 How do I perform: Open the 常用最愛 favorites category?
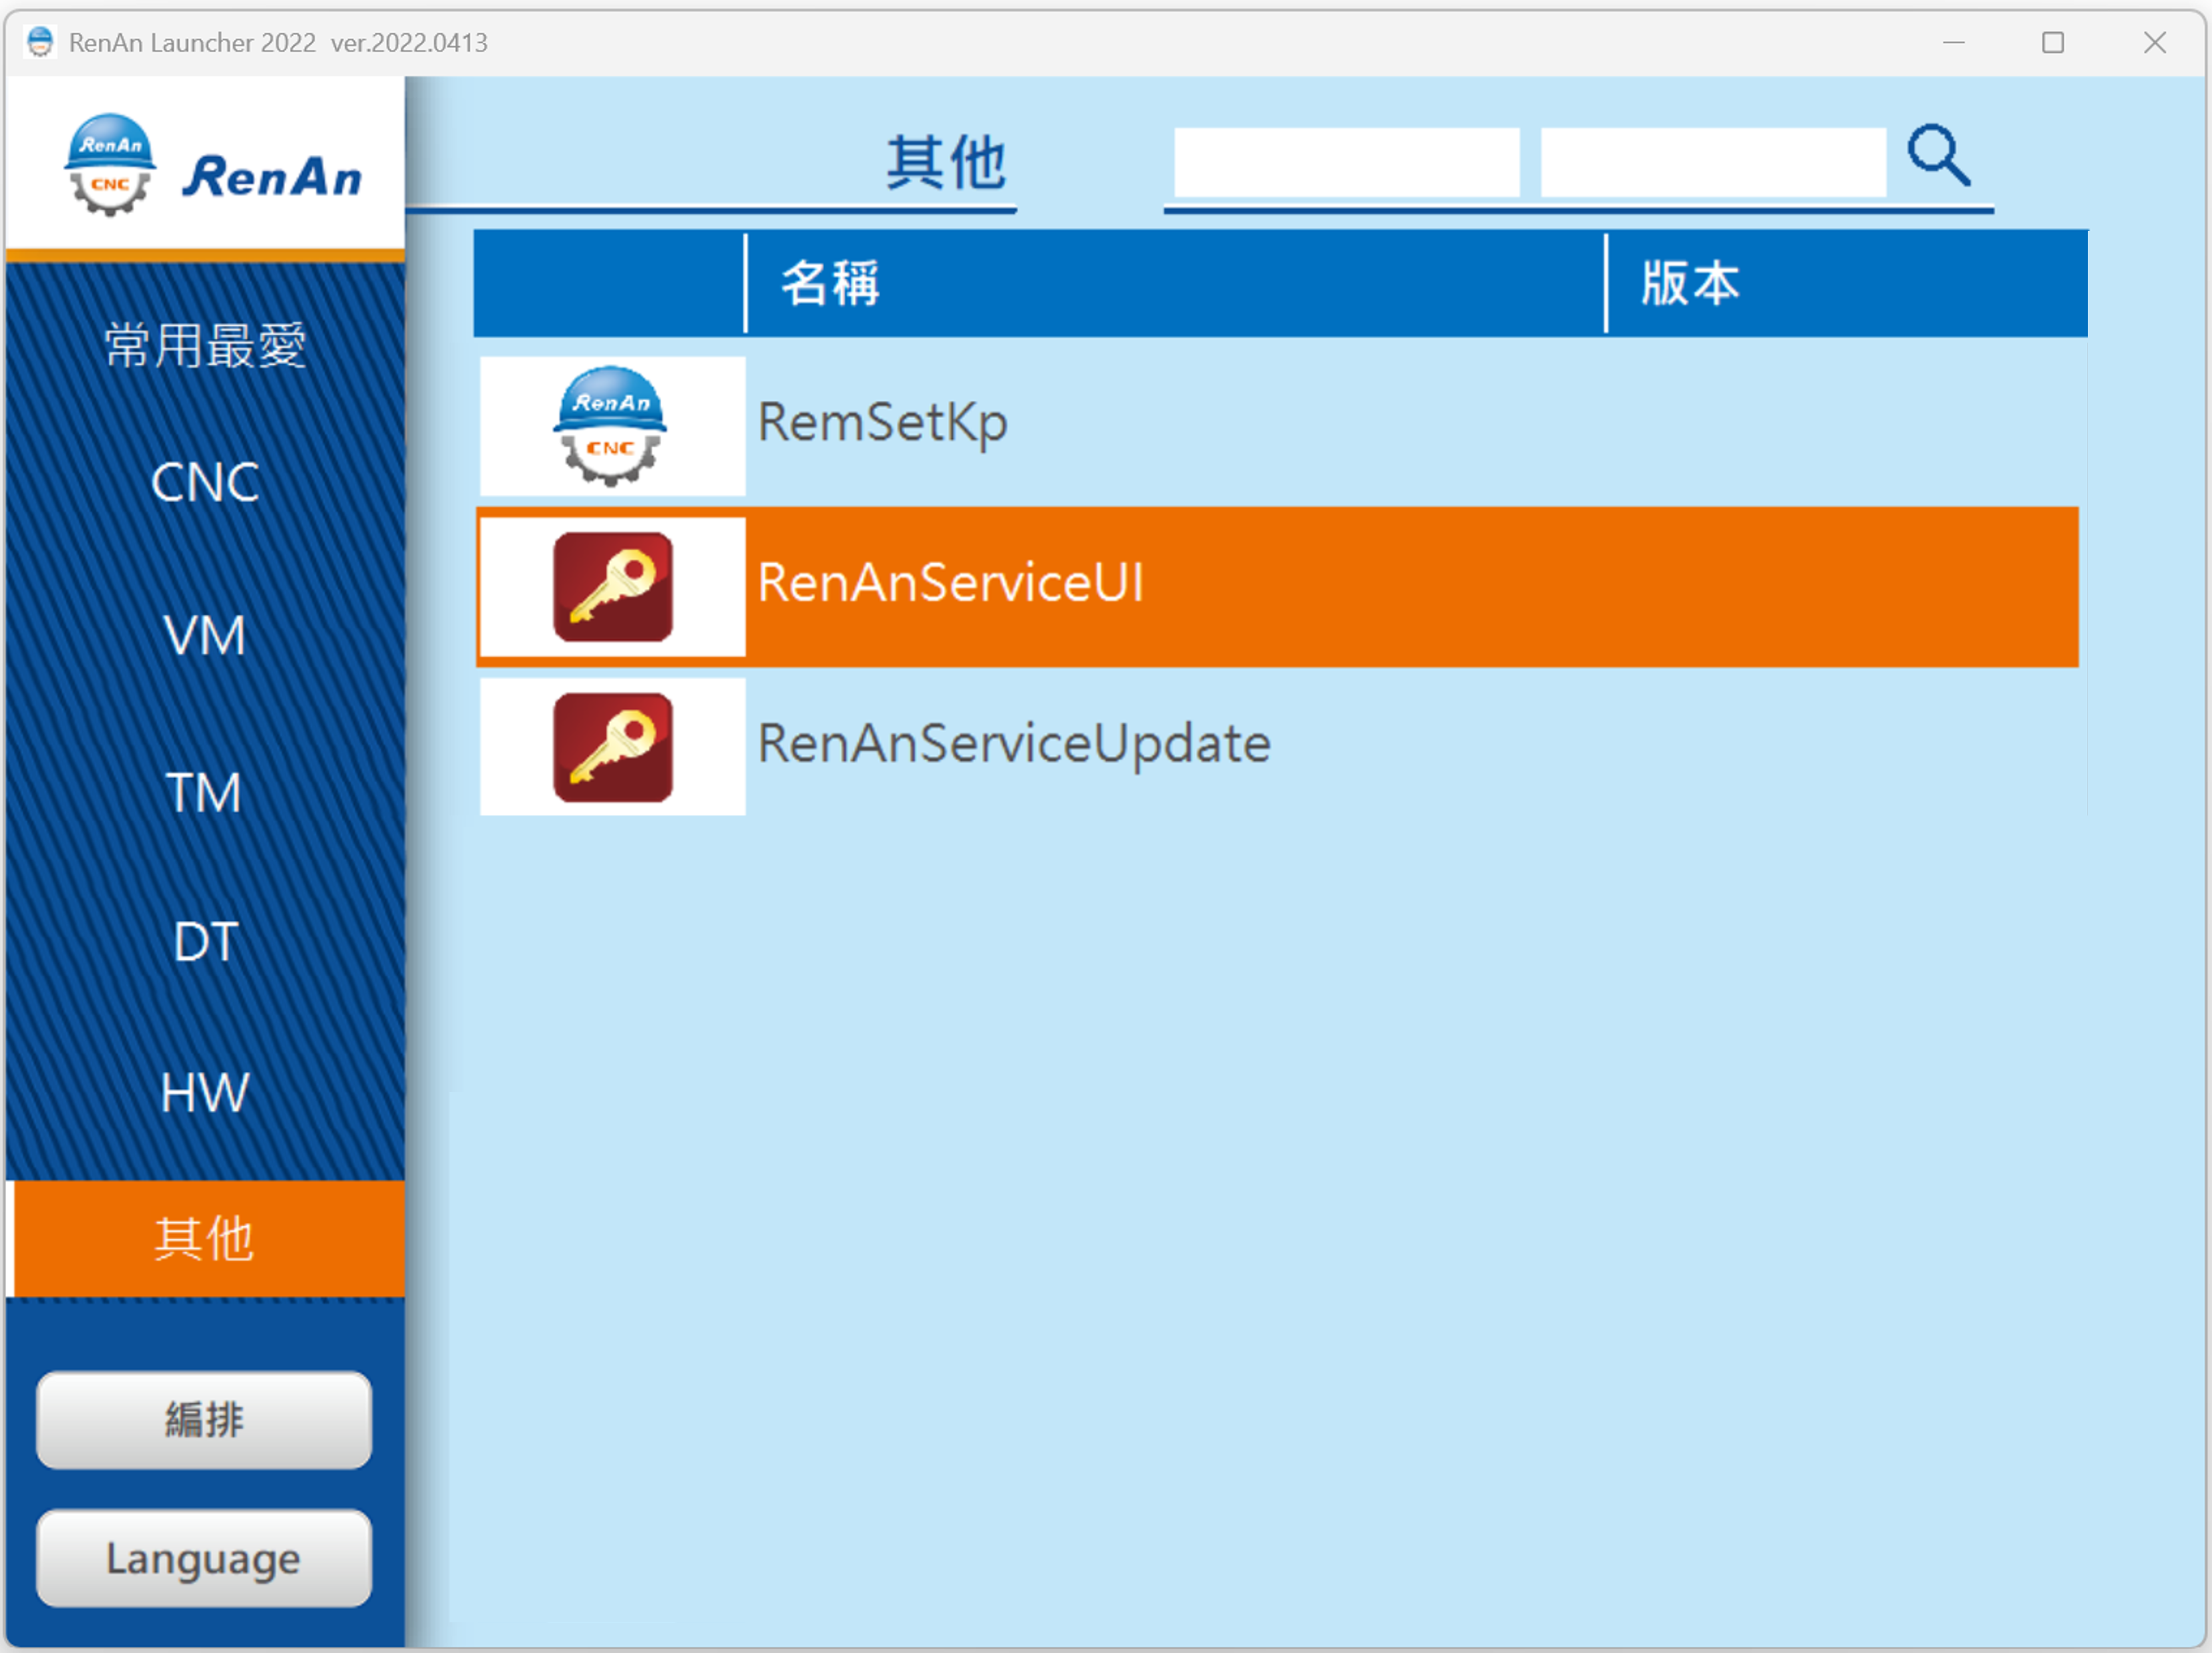point(205,346)
